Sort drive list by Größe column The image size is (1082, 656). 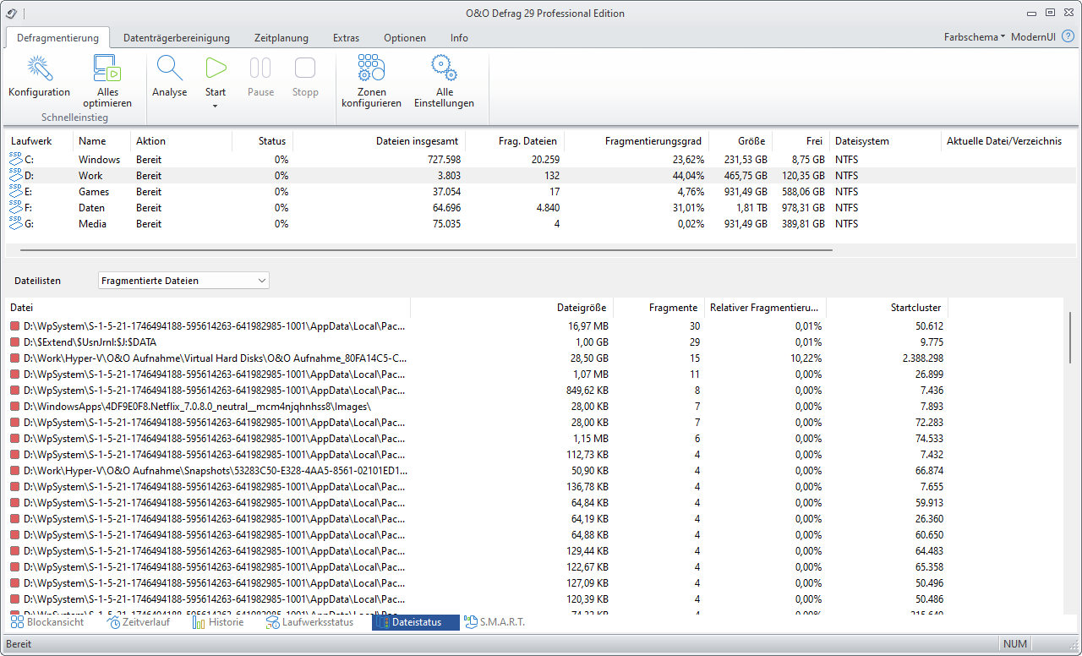click(740, 141)
